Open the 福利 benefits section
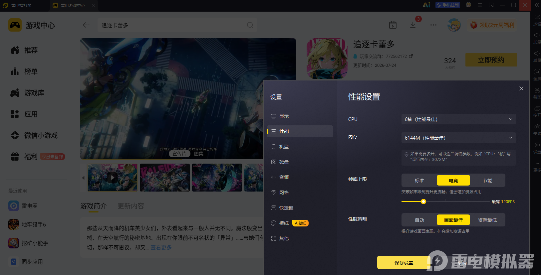 click(x=24, y=157)
